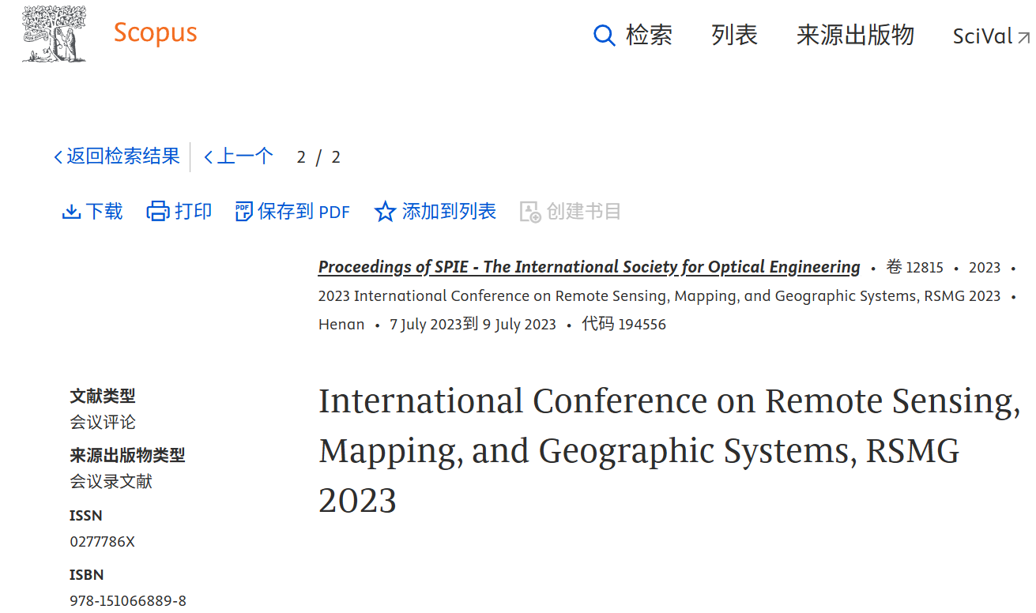Click the download tray icon
The image size is (1036, 613).
coord(71,212)
